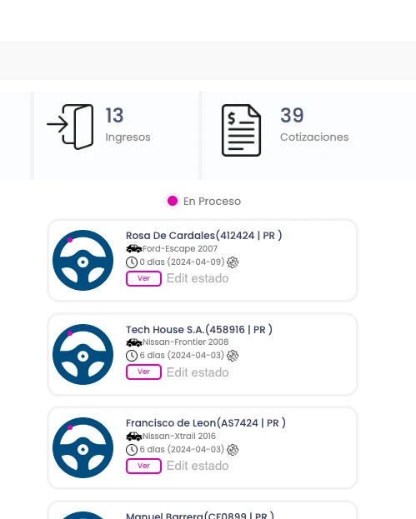Open the 13 Ingresos summary card
This screenshot has height=519, width=416.
117,136
